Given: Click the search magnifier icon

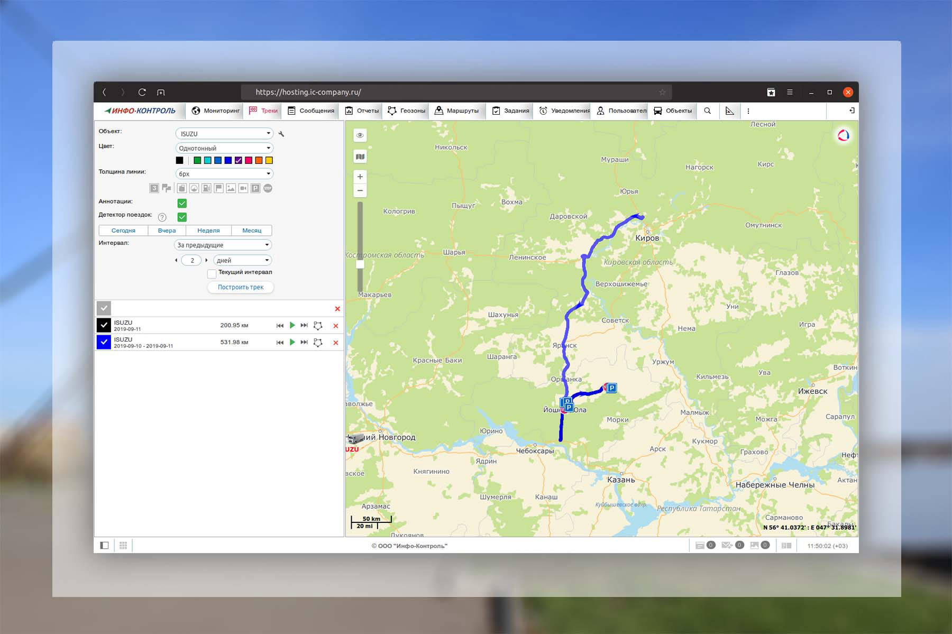Looking at the screenshot, I should pos(707,111).
